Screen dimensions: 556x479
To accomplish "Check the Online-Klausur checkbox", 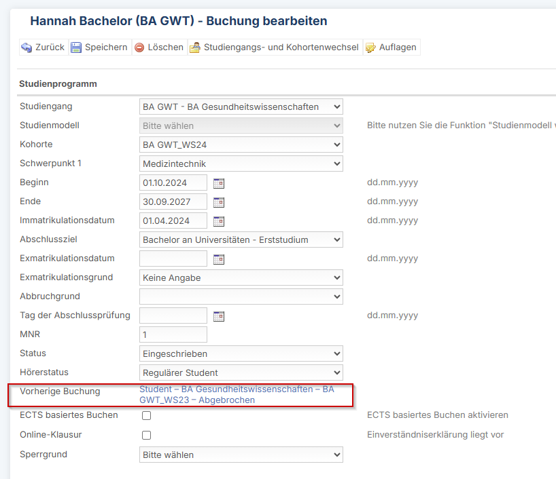I will coord(146,435).
